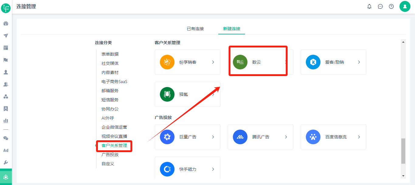The width and height of the screenshot is (415, 185).
Task: Click the vertical scrollbar thumb
Action: 403,151
